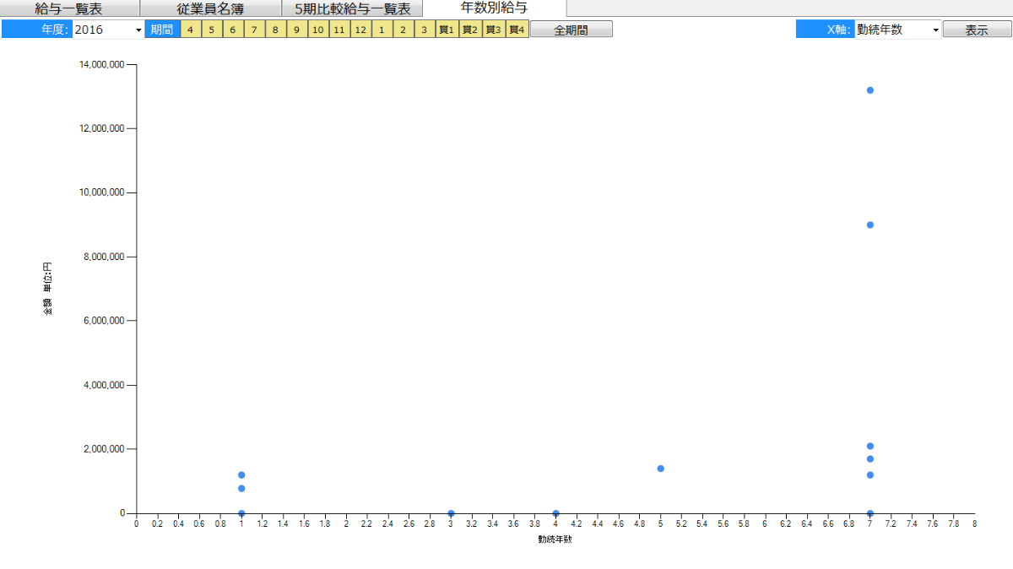Select the 賞4 bonus period button
1013x569 pixels.
(517, 30)
